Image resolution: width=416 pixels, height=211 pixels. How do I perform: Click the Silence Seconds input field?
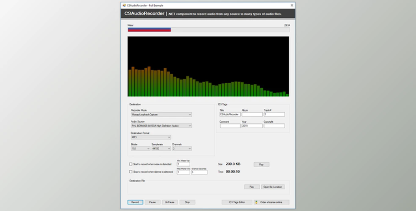click(x=199, y=172)
